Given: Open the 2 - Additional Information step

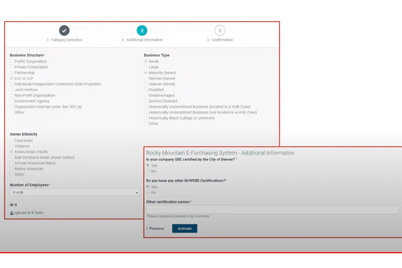Looking at the screenshot, I should coord(142,40).
